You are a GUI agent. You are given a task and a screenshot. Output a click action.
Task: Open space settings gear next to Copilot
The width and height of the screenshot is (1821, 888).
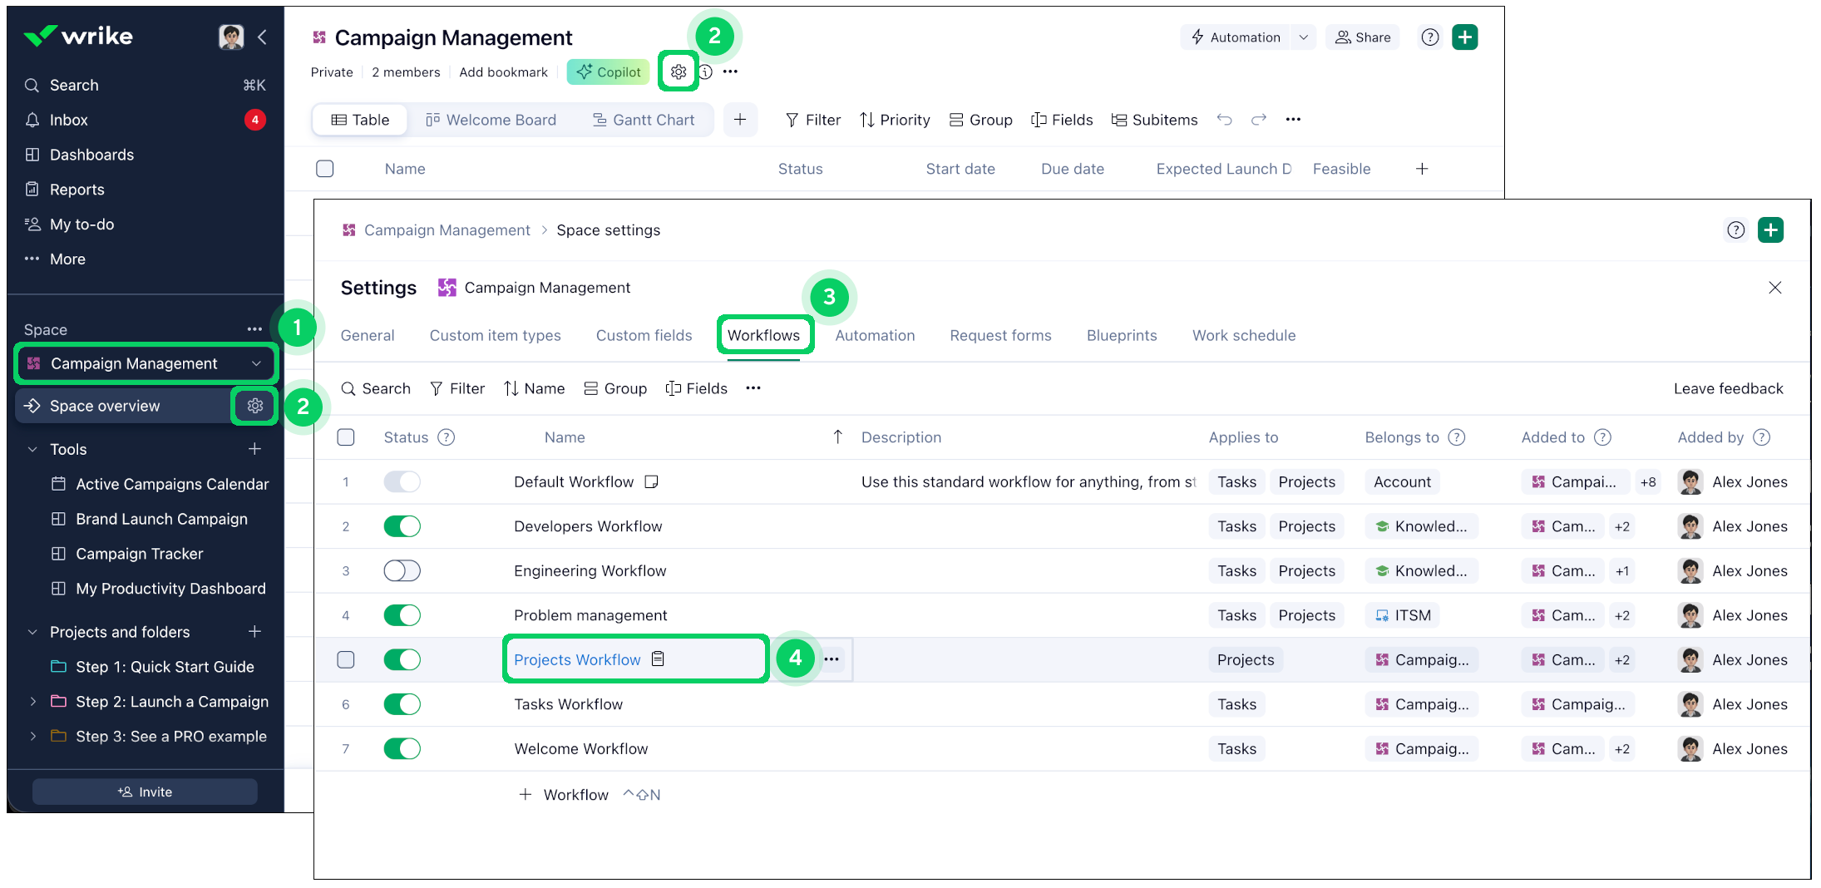(678, 72)
